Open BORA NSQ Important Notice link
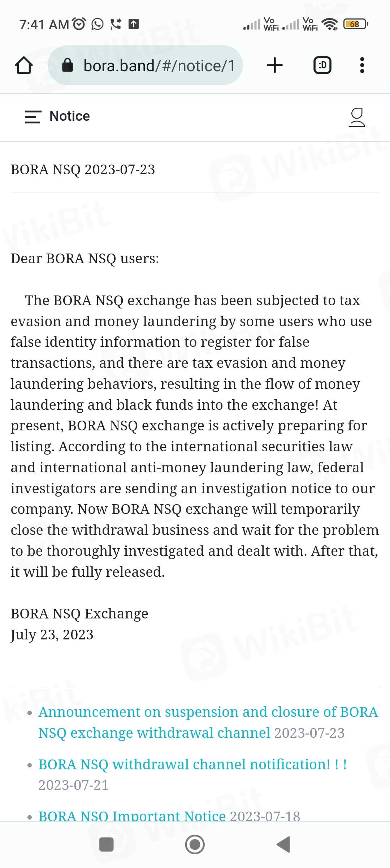The width and height of the screenshot is (390, 868). (132, 815)
